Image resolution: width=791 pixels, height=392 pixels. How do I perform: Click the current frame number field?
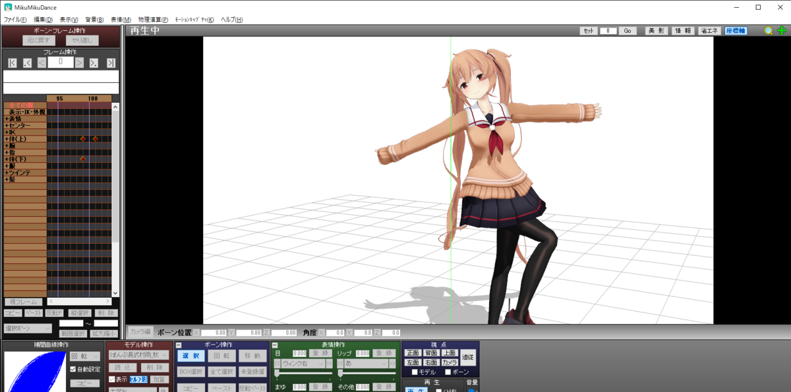click(x=60, y=63)
